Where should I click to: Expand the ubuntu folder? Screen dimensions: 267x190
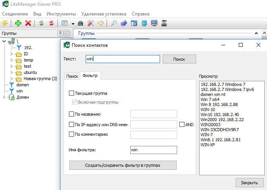tap(11, 72)
